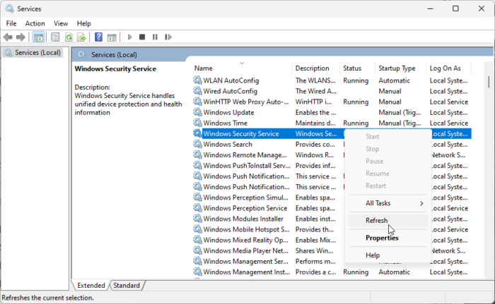Image resolution: width=495 pixels, height=304 pixels.
Task: Choose Help in the context menu
Action: coord(388,255)
